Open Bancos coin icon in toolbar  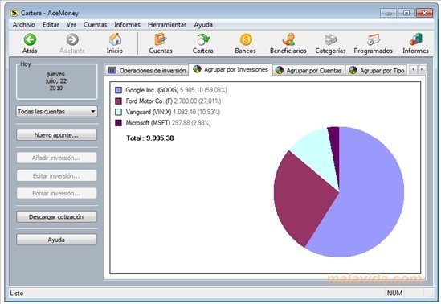click(246, 39)
